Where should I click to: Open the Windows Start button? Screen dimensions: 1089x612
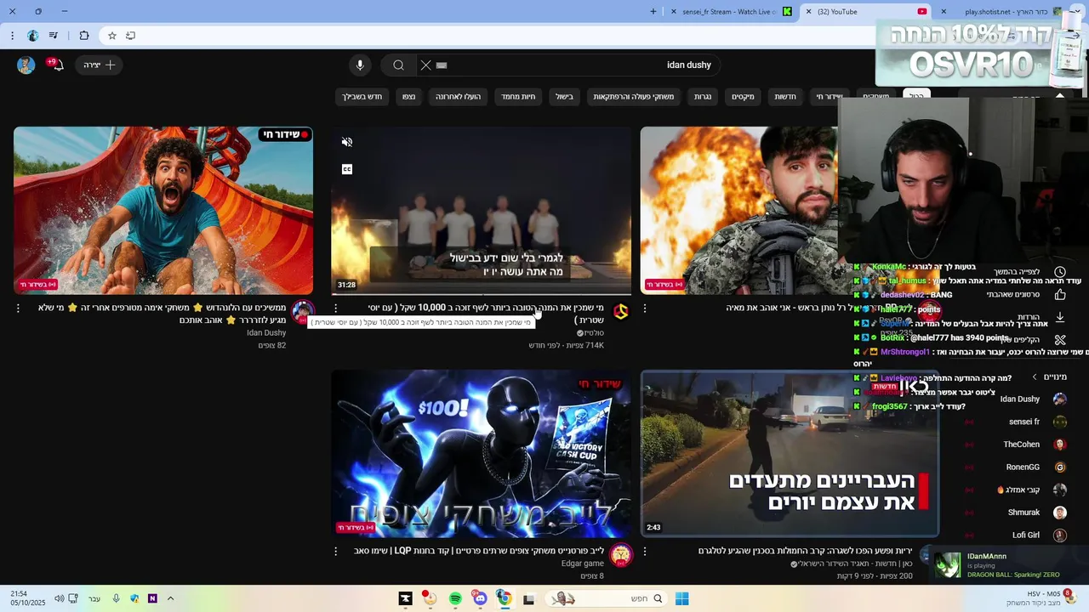click(x=681, y=598)
